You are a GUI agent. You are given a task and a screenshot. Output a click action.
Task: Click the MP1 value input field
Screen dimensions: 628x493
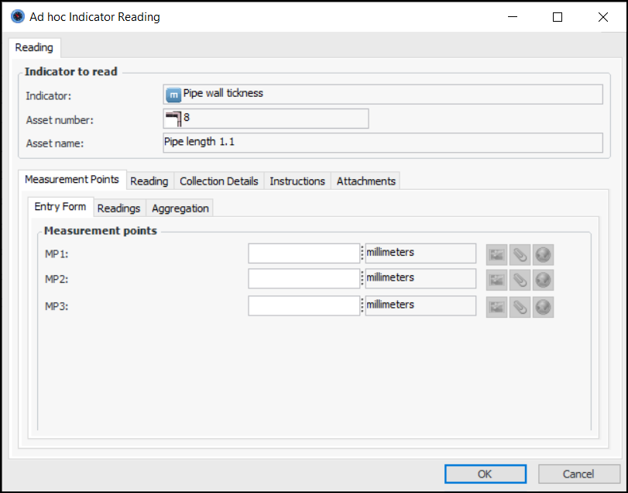tap(304, 253)
